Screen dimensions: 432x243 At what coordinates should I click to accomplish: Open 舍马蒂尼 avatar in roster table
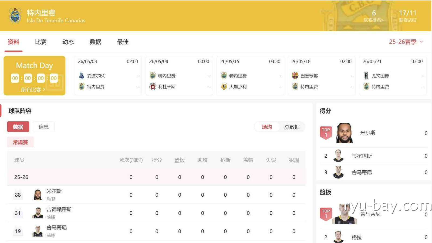(38, 231)
